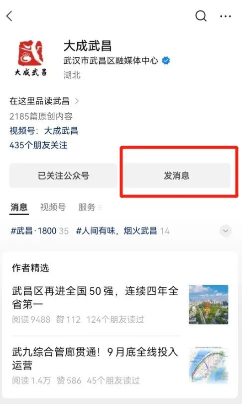Click the 发消息 button
This screenshot has height=404, width=242.
coord(176,176)
